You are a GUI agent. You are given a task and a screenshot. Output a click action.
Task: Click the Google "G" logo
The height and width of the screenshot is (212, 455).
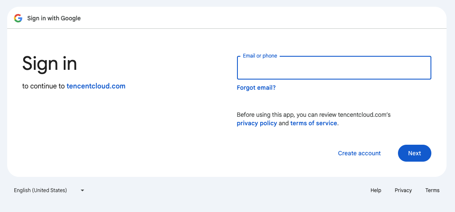(x=18, y=18)
